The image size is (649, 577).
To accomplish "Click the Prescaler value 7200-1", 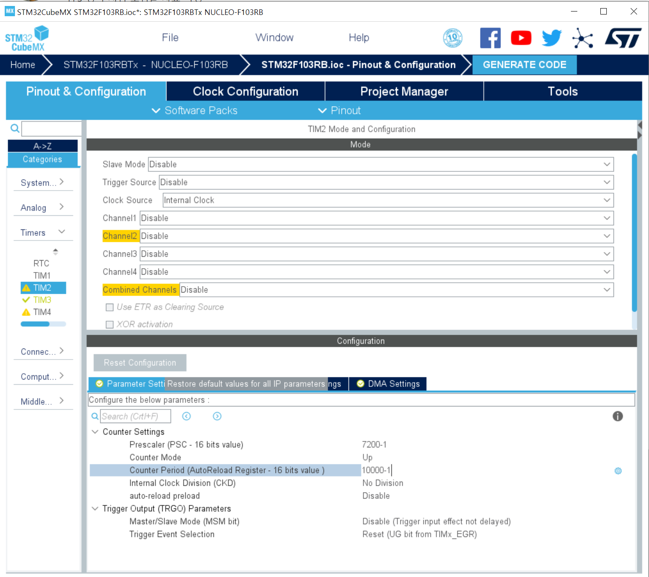I will tap(374, 445).
